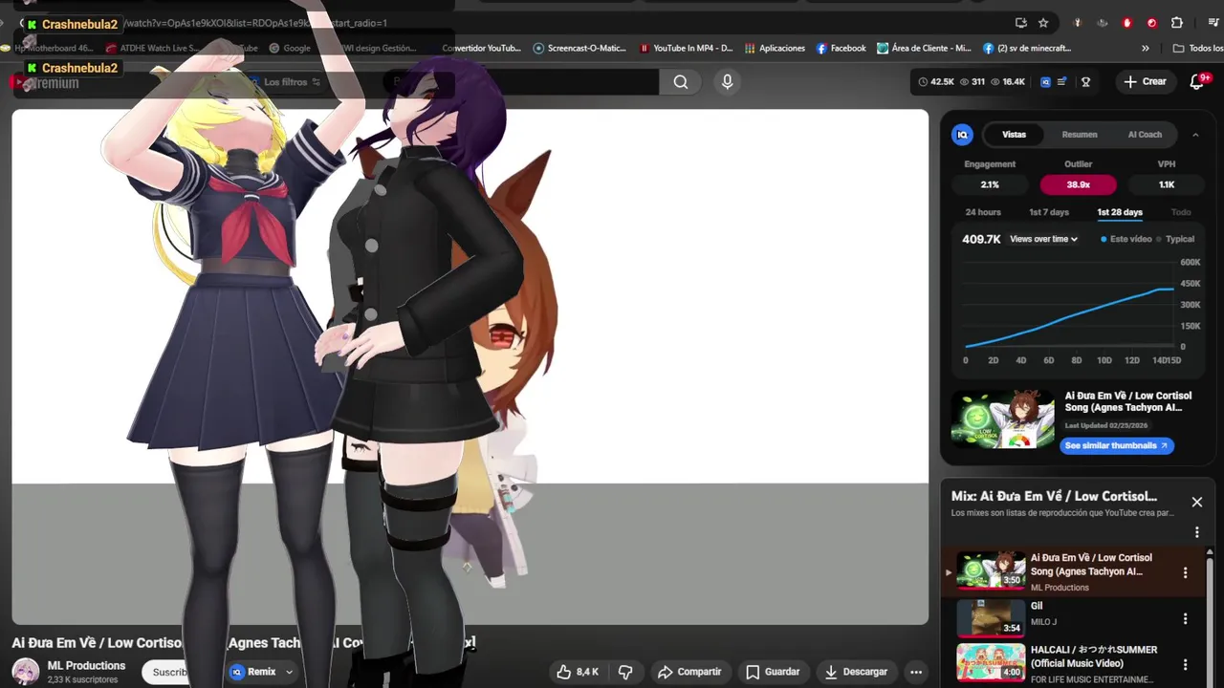This screenshot has height=688, width=1224.
Task: Open YouTube In MP4 bookmark
Action: click(x=686, y=48)
